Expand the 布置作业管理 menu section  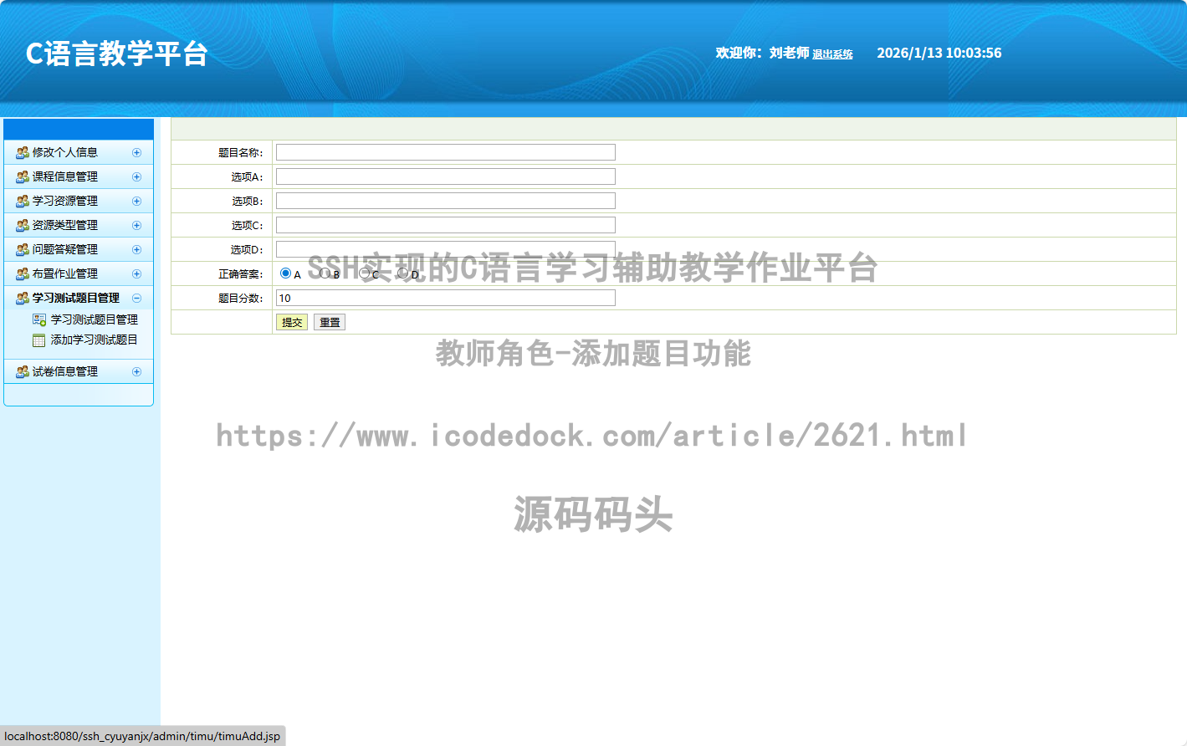[136, 273]
